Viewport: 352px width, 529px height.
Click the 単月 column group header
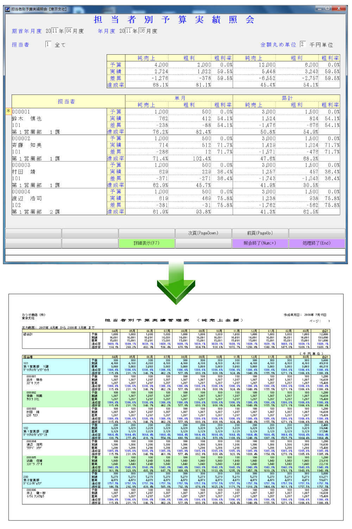[179, 98]
